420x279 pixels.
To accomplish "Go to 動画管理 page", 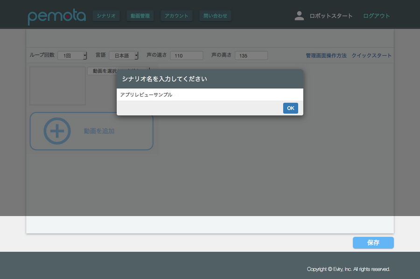I will click(x=140, y=16).
